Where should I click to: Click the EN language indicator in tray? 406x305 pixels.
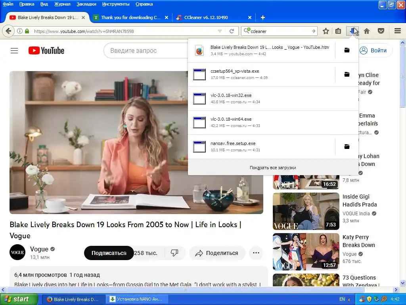342,299
